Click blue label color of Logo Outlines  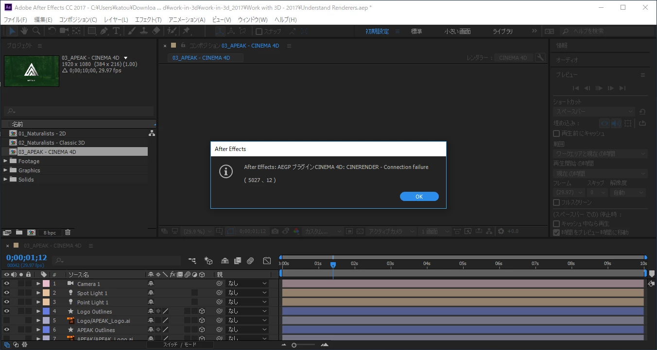click(x=46, y=311)
